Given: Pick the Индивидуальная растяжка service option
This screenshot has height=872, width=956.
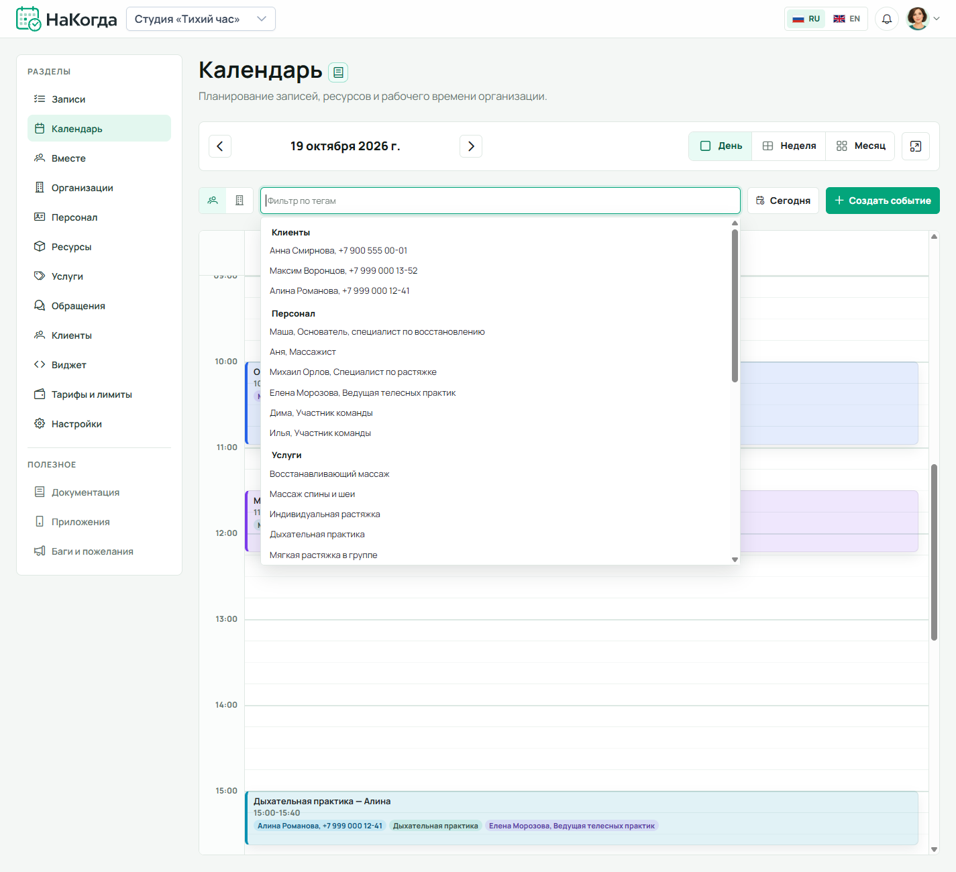Looking at the screenshot, I should point(496,514).
